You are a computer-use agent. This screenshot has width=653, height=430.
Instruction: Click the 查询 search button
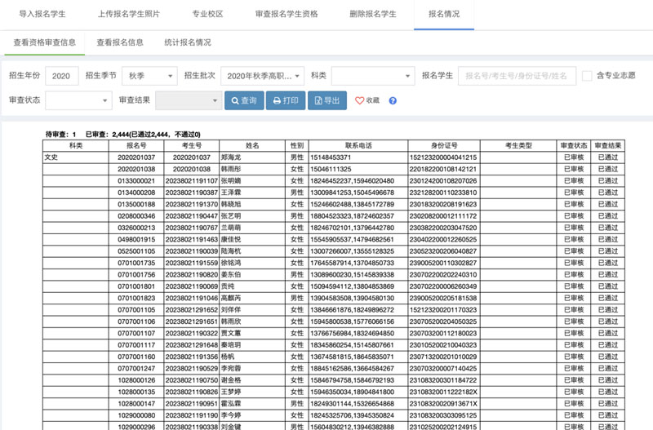pos(244,100)
